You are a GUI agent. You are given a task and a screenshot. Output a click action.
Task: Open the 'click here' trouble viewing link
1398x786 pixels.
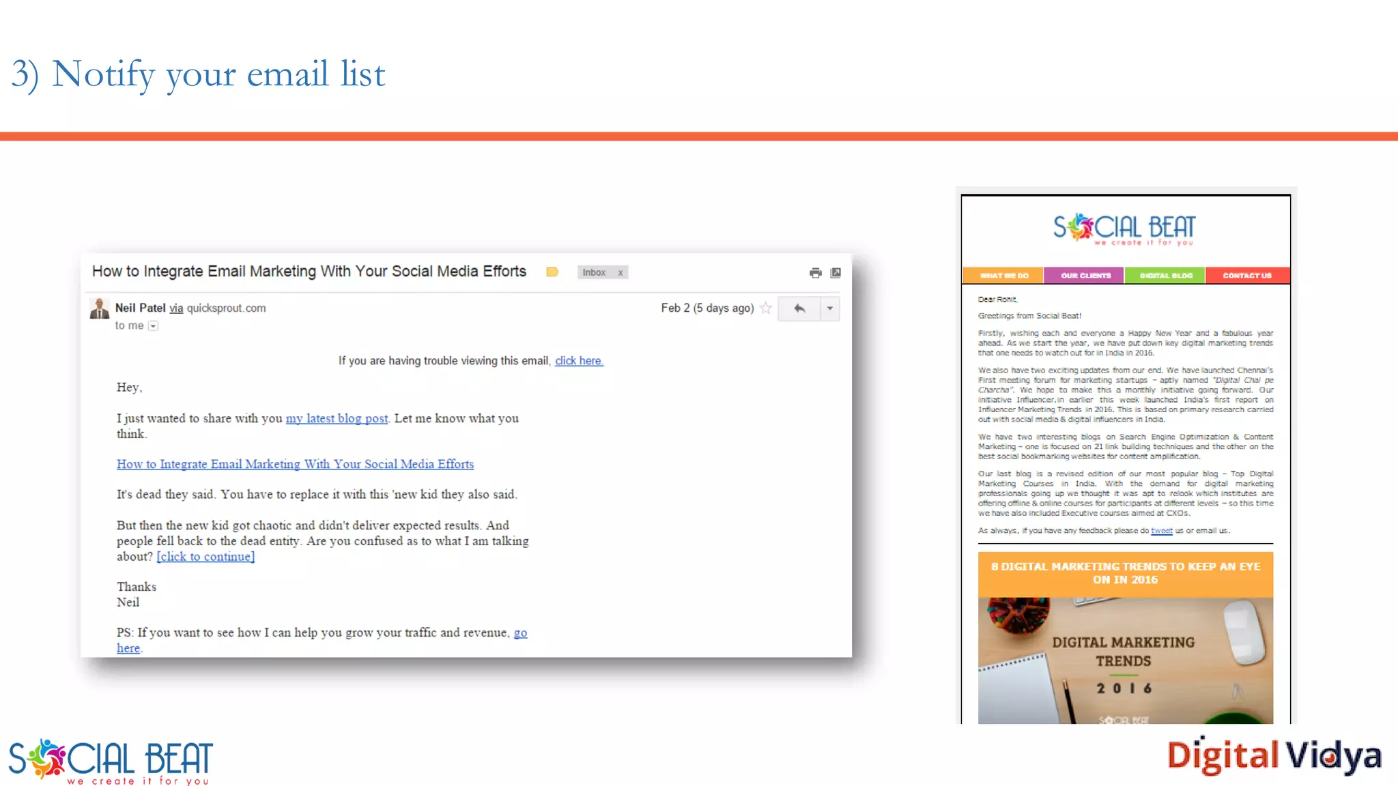(x=579, y=361)
